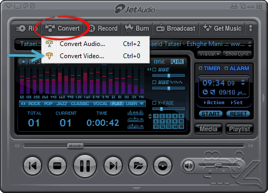Select the VOCAL equalizer preset
This screenshot has height=193, width=268.
(100, 104)
